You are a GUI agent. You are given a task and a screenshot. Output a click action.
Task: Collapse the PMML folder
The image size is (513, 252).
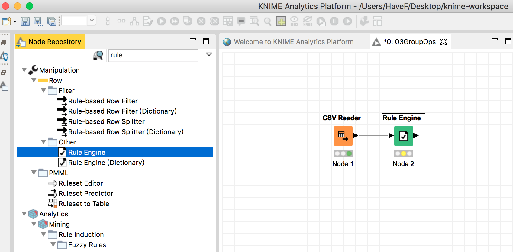pos(34,173)
